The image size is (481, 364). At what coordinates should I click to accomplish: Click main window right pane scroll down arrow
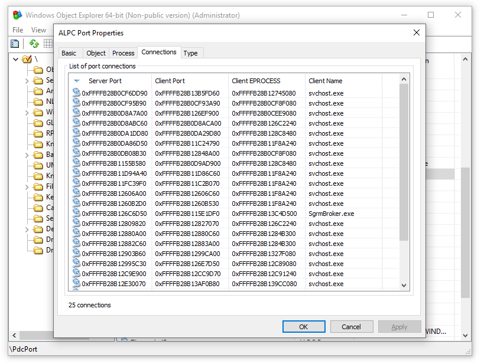(466, 335)
